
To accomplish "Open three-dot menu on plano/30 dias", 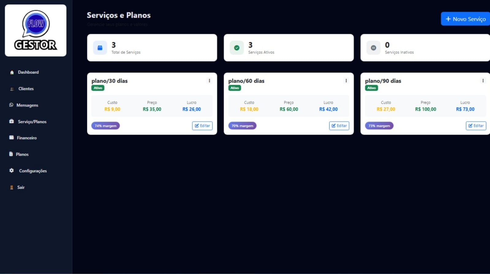I will point(209,81).
